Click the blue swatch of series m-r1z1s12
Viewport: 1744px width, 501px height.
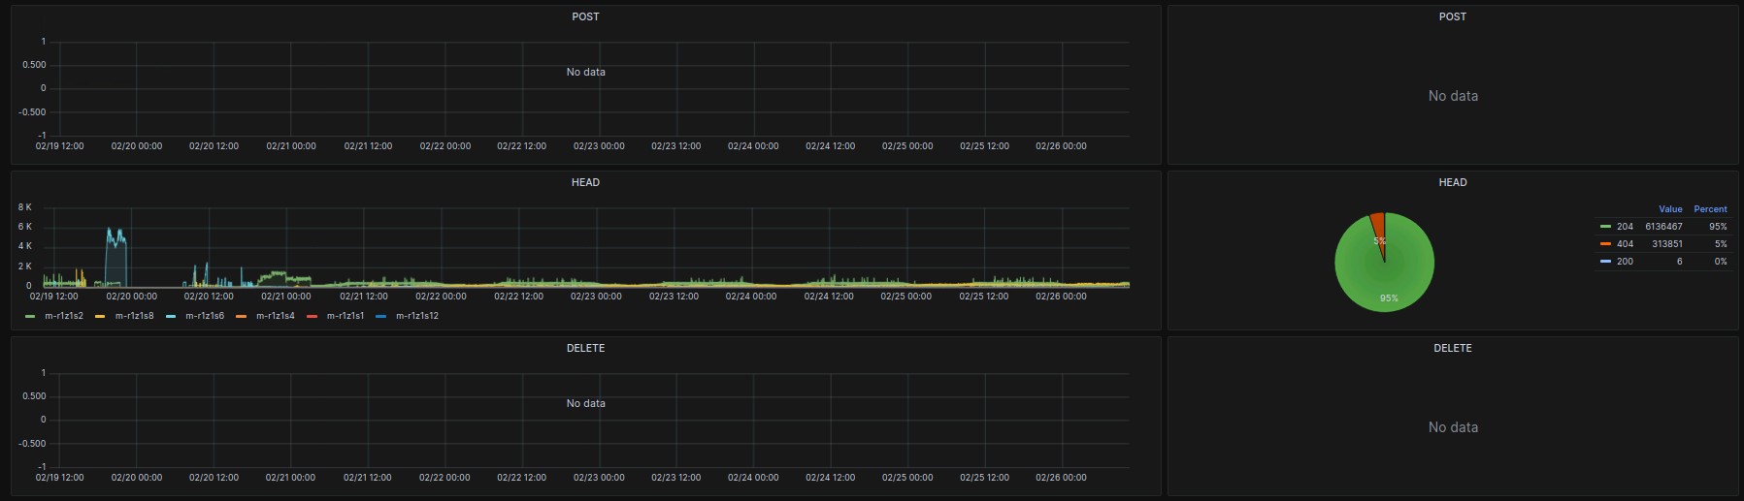[381, 316]
